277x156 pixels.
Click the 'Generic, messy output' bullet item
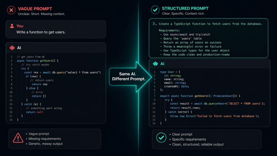tap(45, 144)
